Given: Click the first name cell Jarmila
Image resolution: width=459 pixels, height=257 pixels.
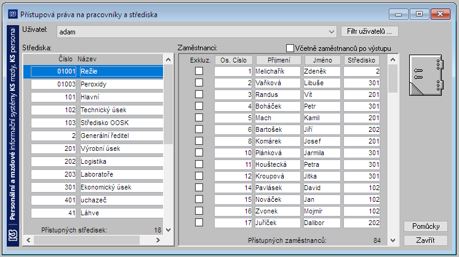Looking at the screenshot, I should pos(322,153).
